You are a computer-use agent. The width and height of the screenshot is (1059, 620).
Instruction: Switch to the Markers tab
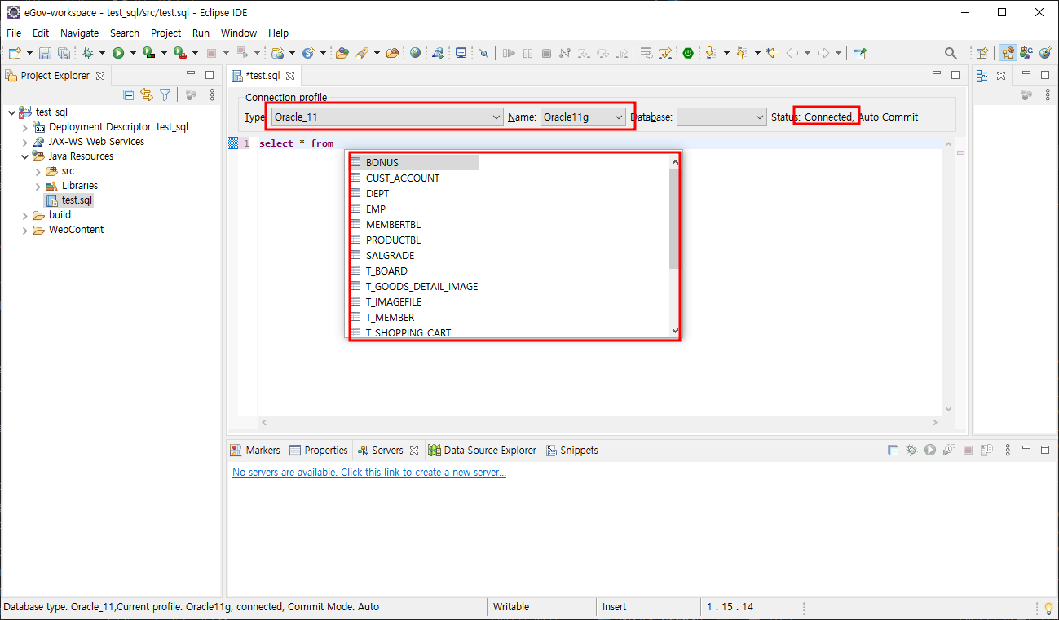255,450
